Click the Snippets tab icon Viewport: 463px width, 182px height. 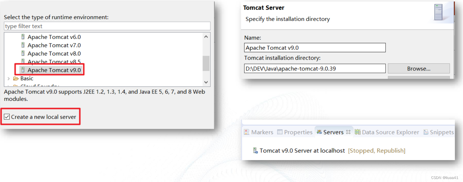[426, 132]
